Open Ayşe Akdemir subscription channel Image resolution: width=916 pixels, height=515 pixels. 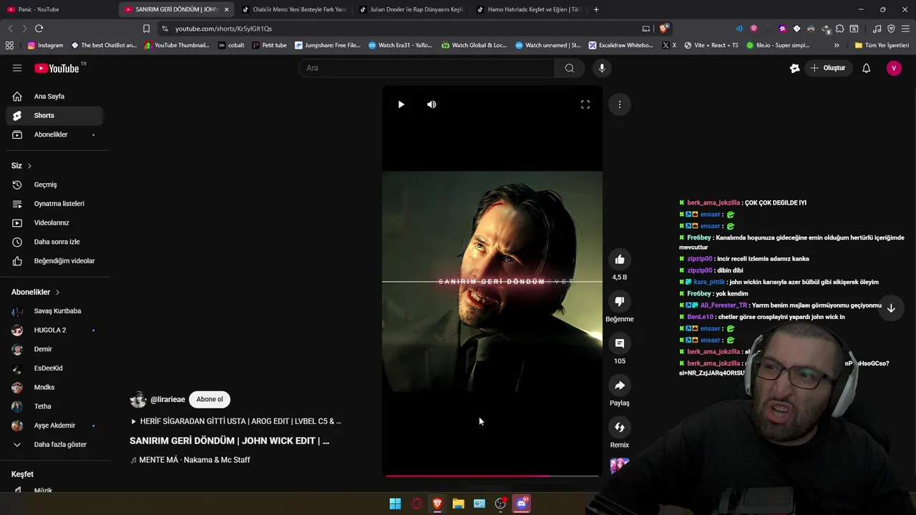point(54,426)
